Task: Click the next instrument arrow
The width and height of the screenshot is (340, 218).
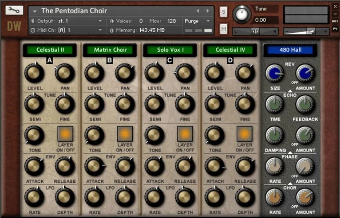Action: click(208, 11)
